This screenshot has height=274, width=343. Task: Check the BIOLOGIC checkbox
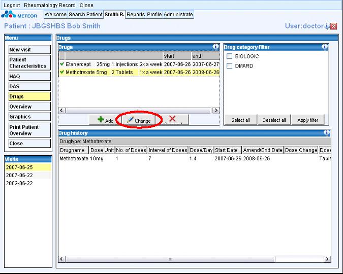[230, 56]
